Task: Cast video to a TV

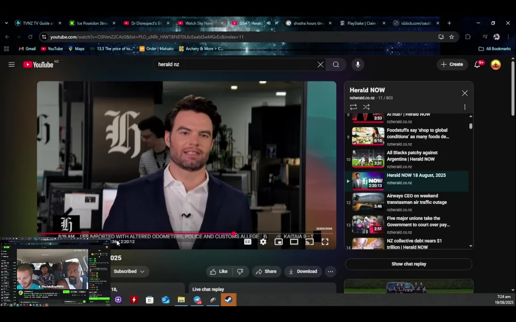Action: click(309, 242)
